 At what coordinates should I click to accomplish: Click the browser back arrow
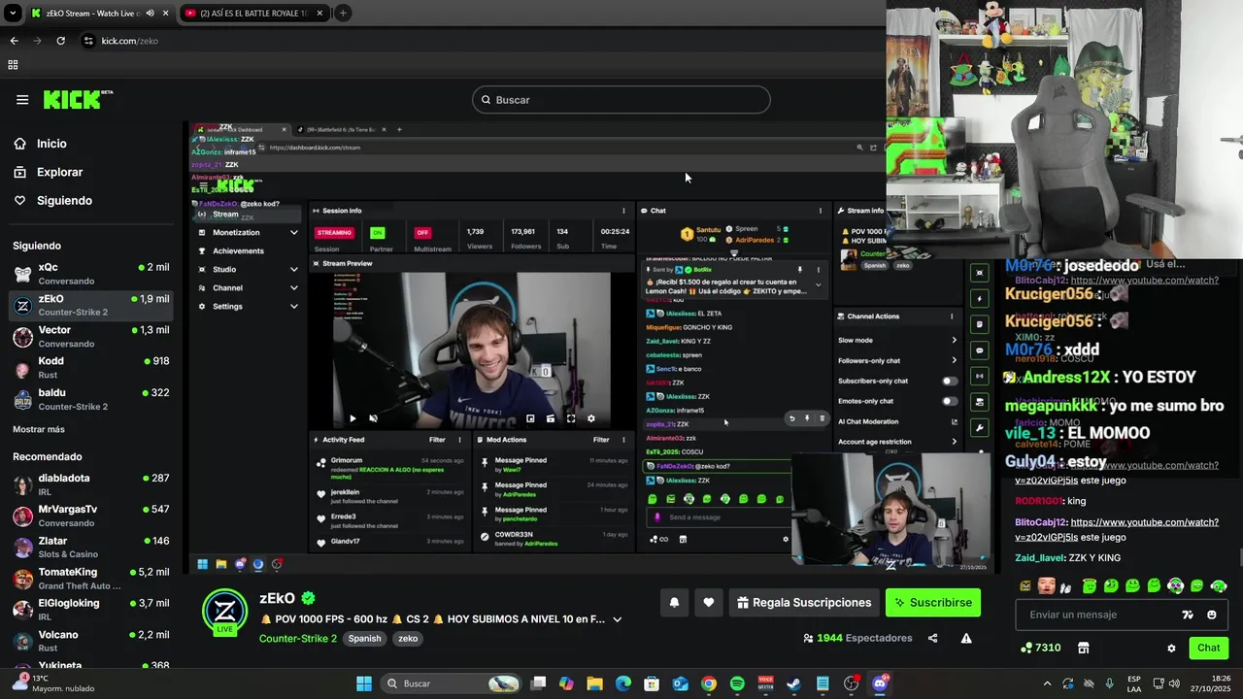pyautogui.click(x=14, y=41)
